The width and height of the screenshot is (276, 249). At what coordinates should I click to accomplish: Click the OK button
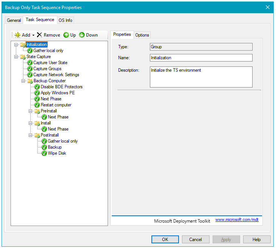(165, 240)
